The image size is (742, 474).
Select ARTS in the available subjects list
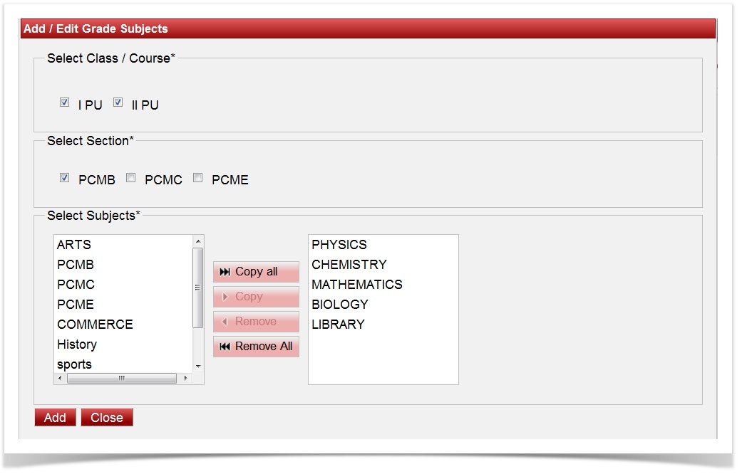pyautogui.click(x=74, y=245)
